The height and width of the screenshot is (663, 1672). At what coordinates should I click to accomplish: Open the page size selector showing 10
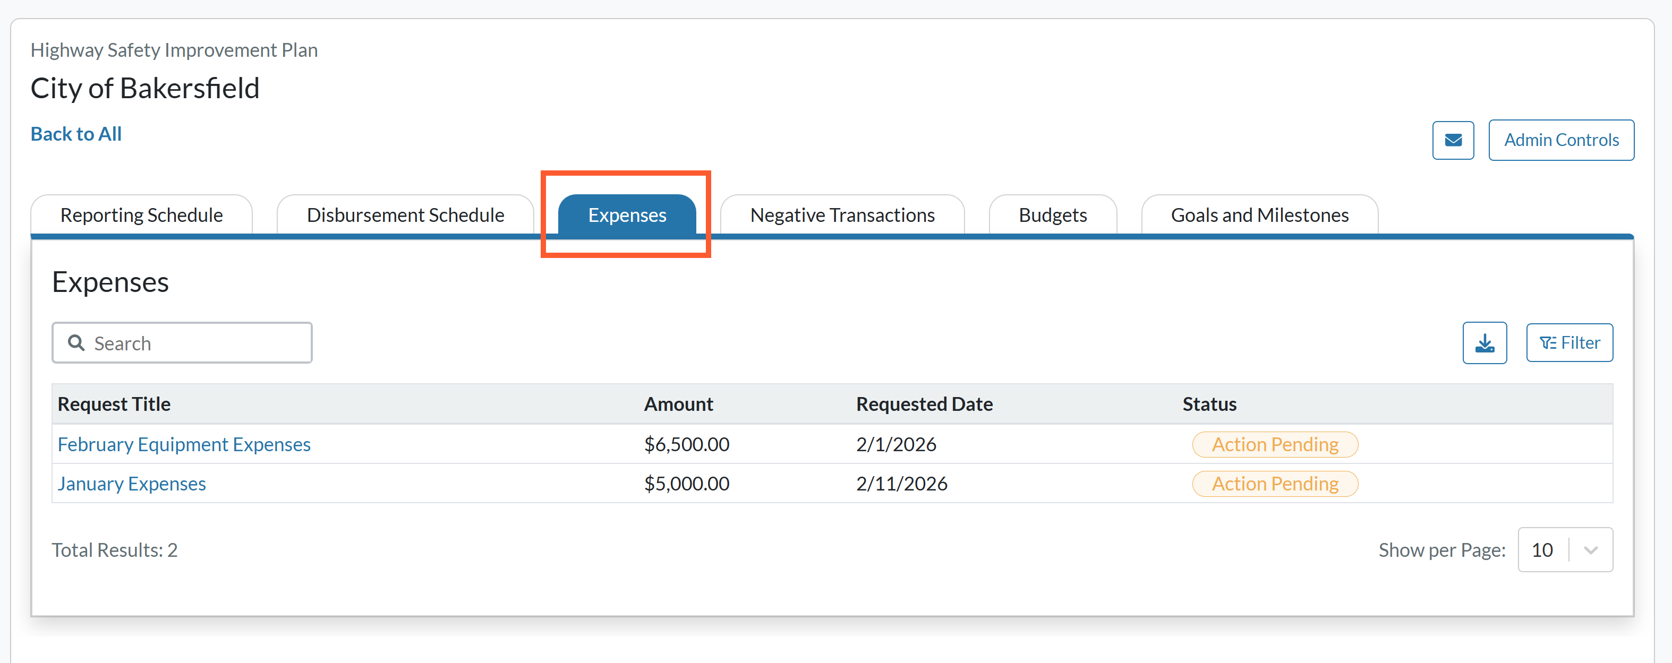[x=1565, y=550]
